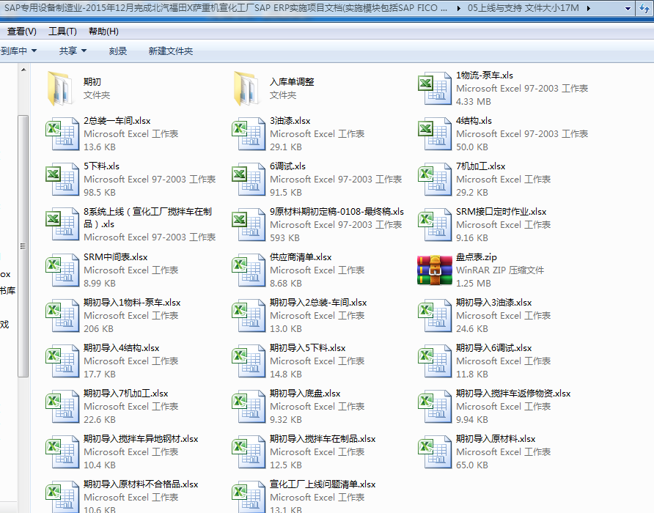Click the SRM中间表.xlsx file name

(116, 257)
